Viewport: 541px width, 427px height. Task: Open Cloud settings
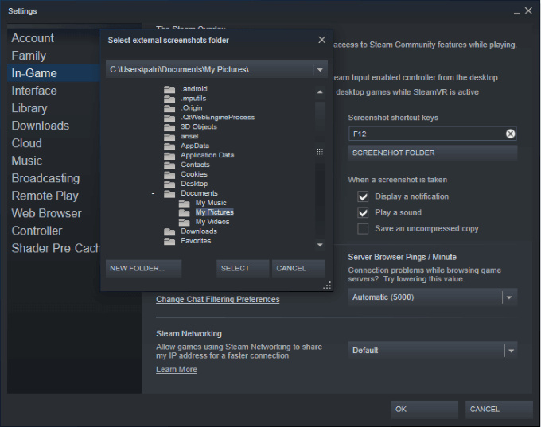pyautogui.click(x=26, y=143)
